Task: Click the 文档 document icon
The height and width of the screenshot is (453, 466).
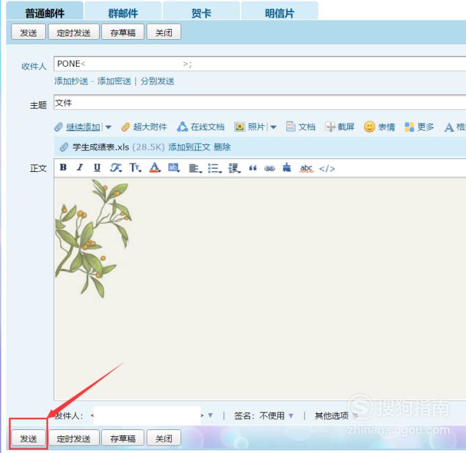Action: [290, 127]
